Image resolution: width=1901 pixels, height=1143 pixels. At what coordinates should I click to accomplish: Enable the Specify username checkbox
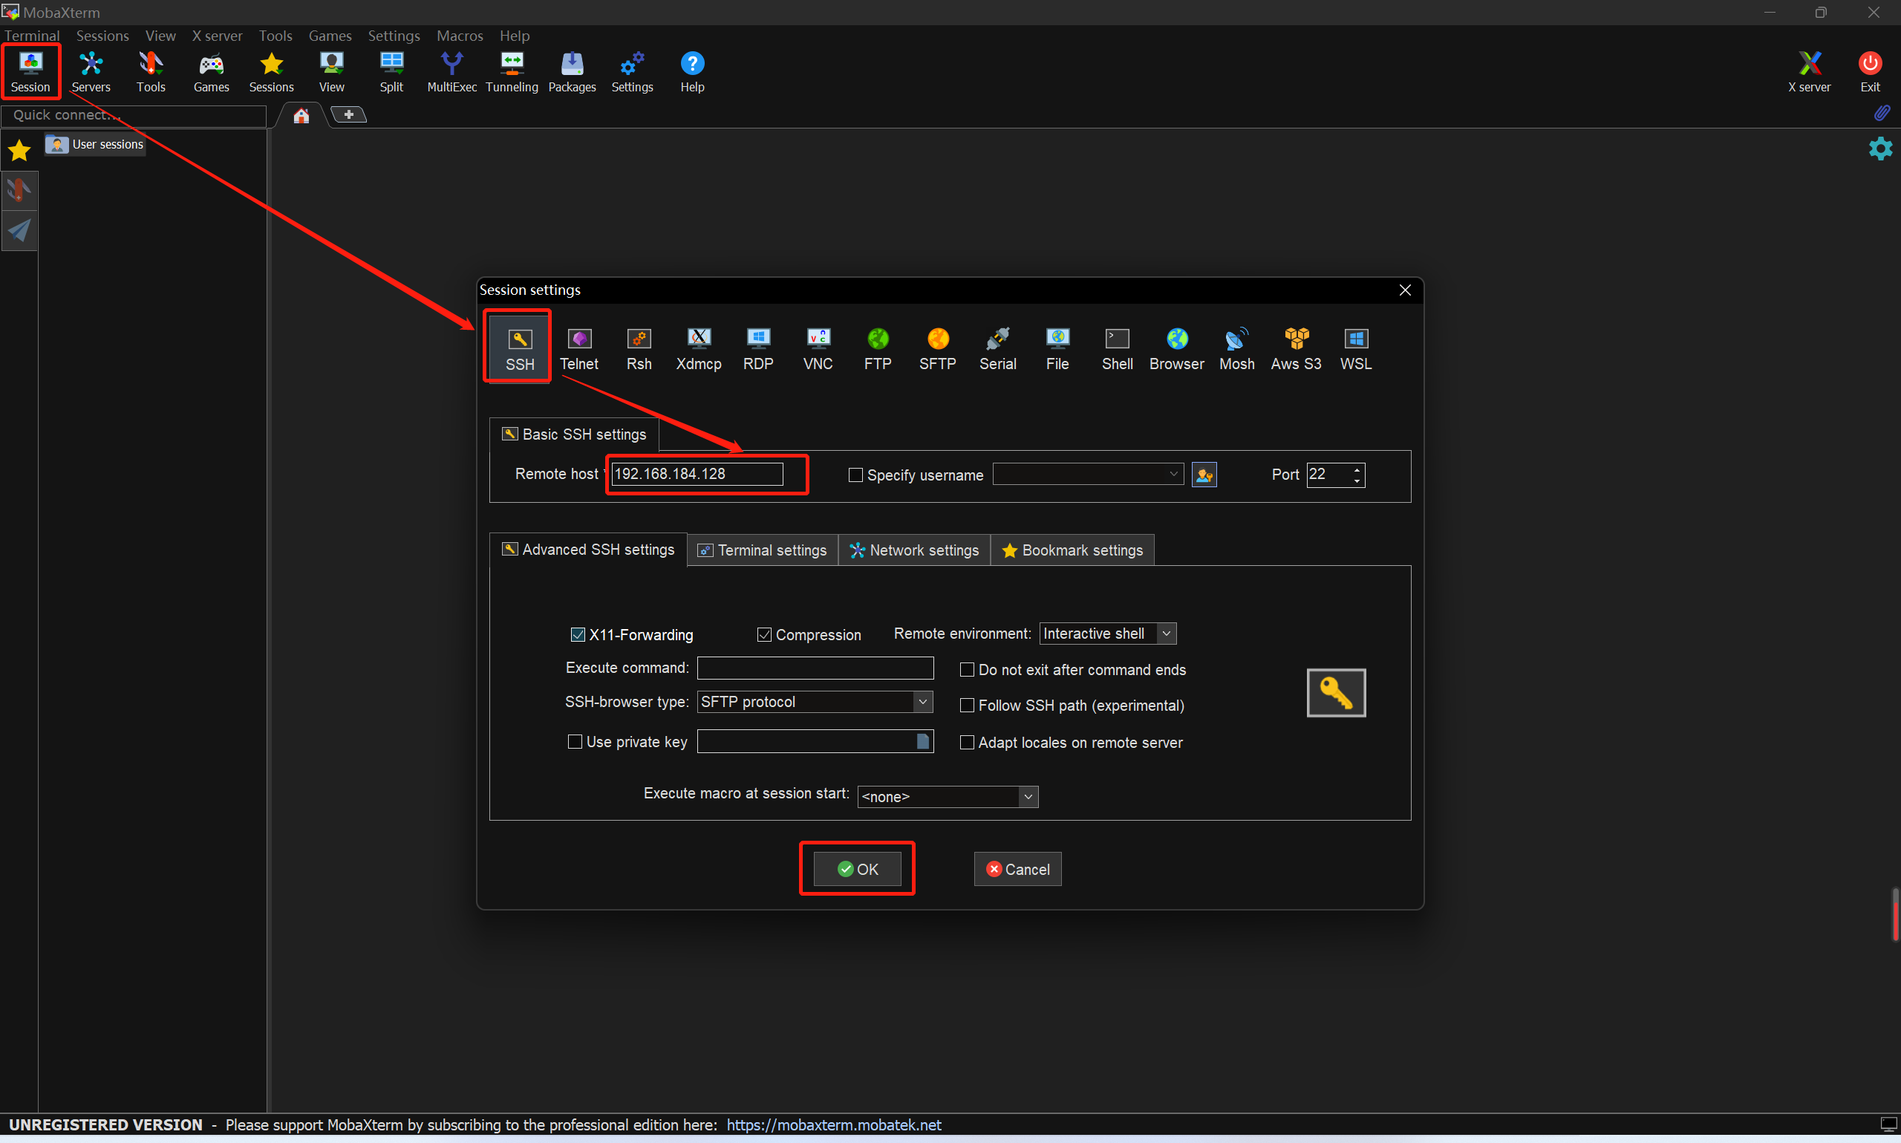(x=855, y=475)
